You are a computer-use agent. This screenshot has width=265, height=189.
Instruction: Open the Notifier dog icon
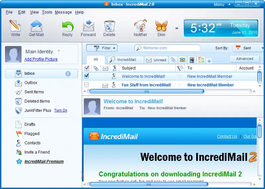[140, 28]
